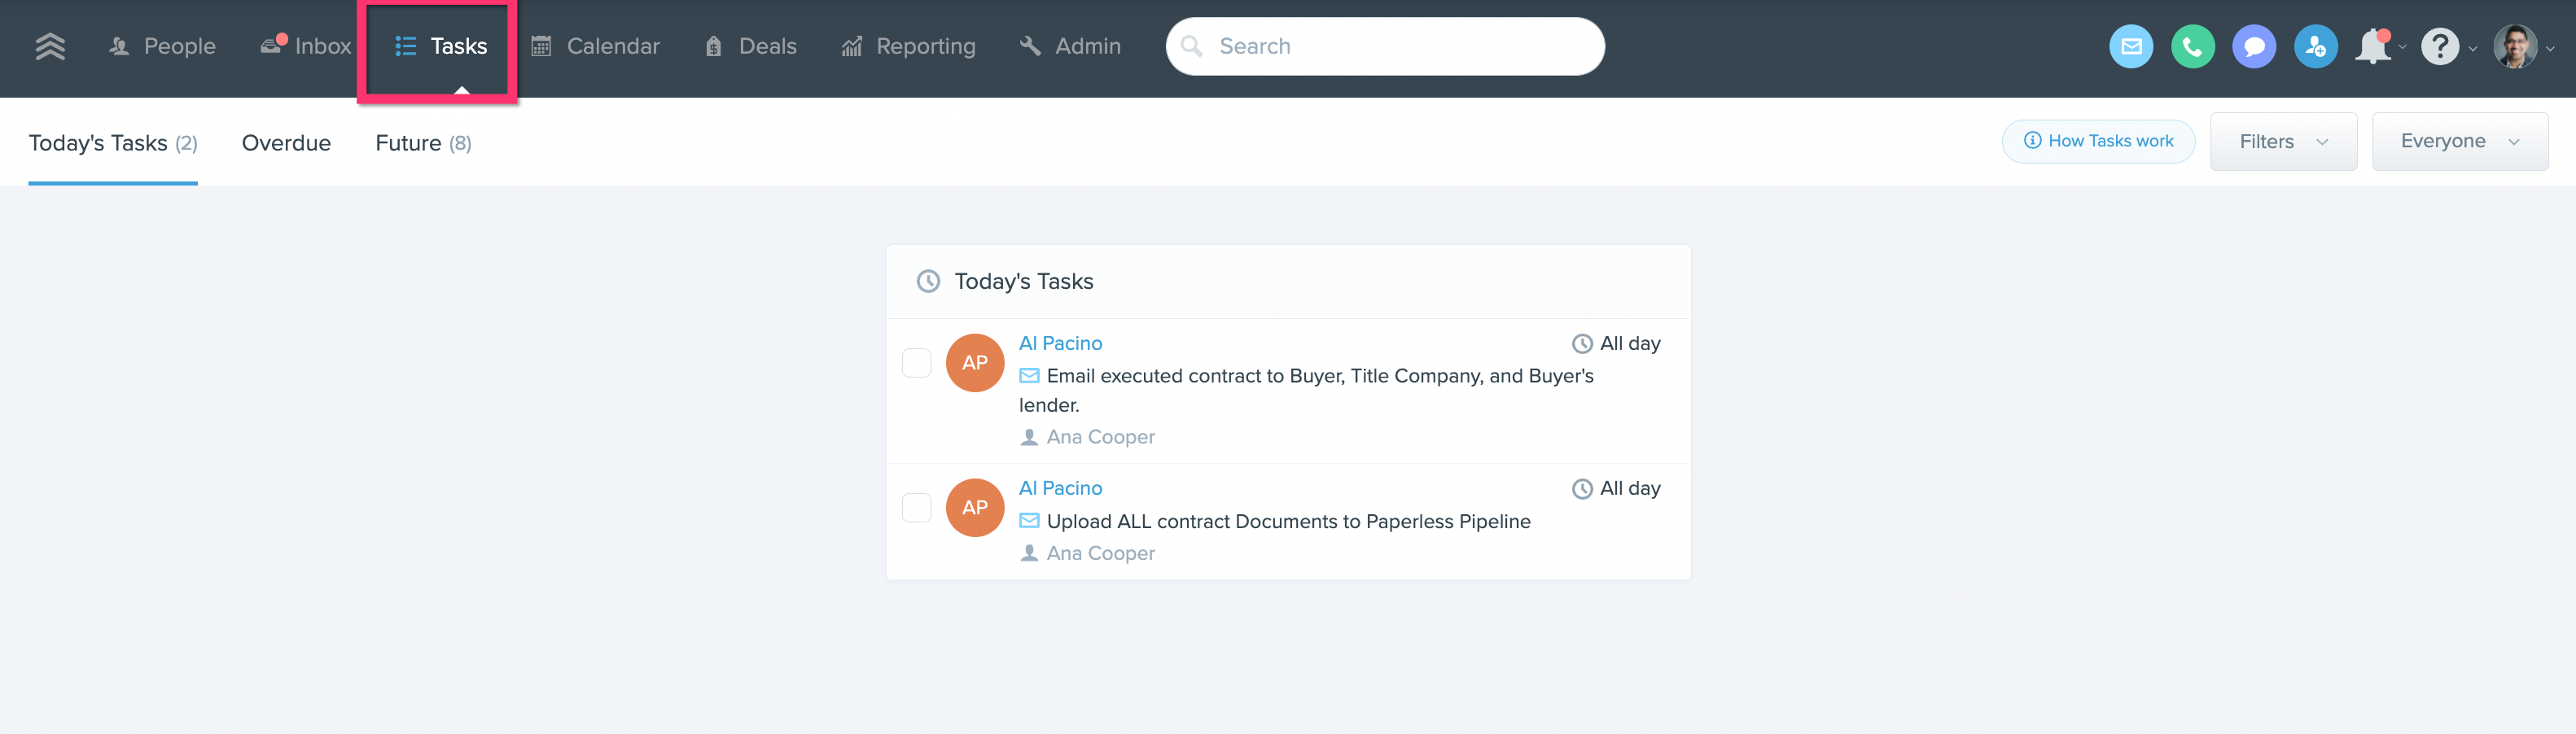The width and height of the screenshot is (2576, 734).
Task: Open the Tasks section
Action: [x=440, y=46]
